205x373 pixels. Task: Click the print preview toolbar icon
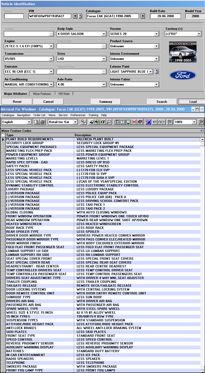pos(37,122)
